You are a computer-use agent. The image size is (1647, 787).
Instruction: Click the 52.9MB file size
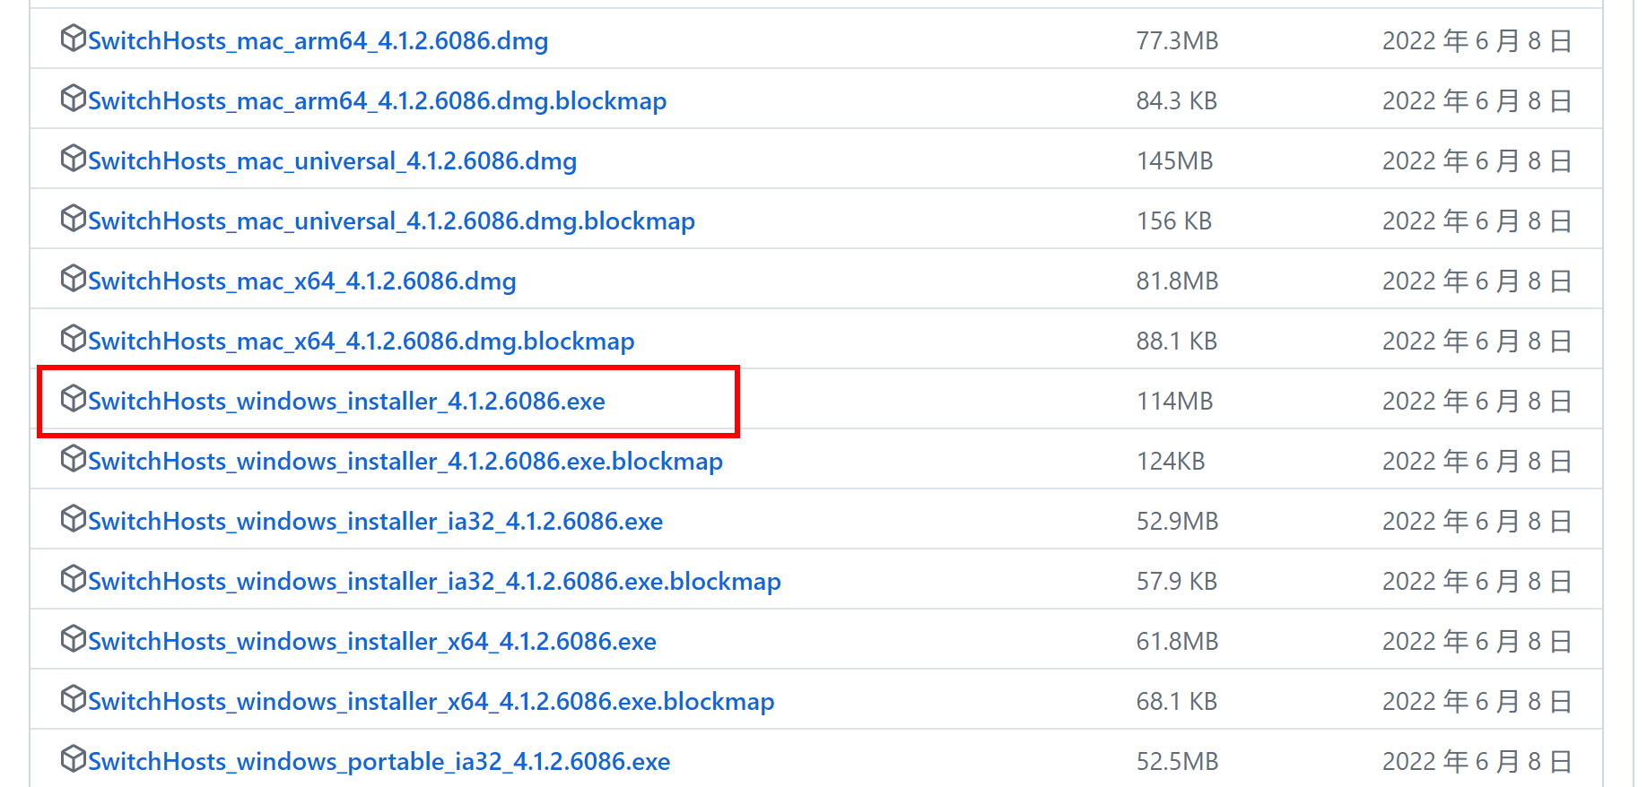tap(1177, 522)
